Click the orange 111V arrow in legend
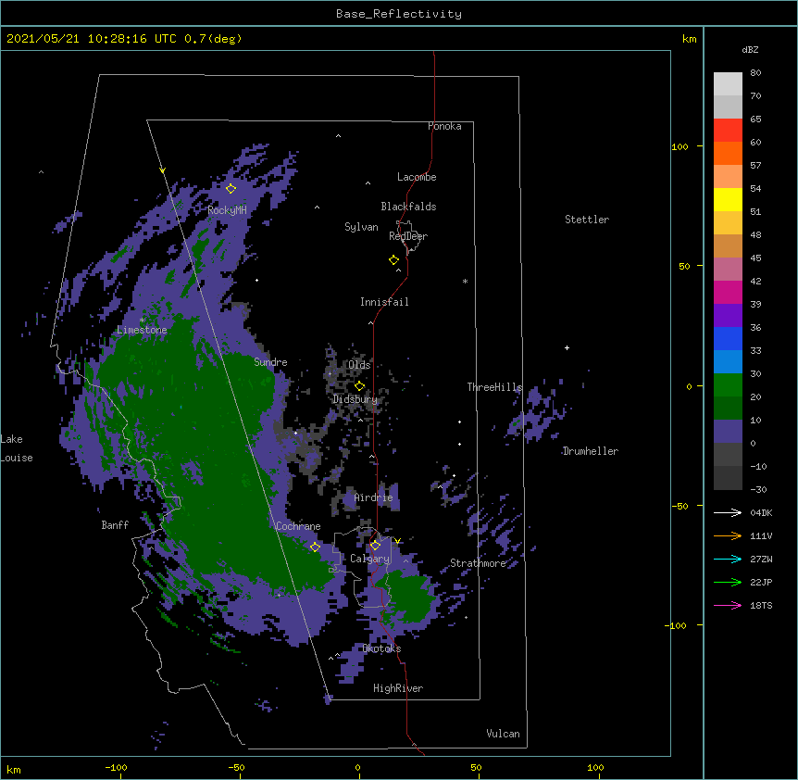This screenshot has width=798, height=780. (728, 535)
